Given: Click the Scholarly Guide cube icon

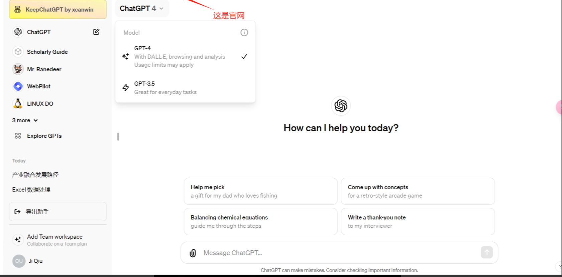Looking at the screenshot, I should point(18,52).
